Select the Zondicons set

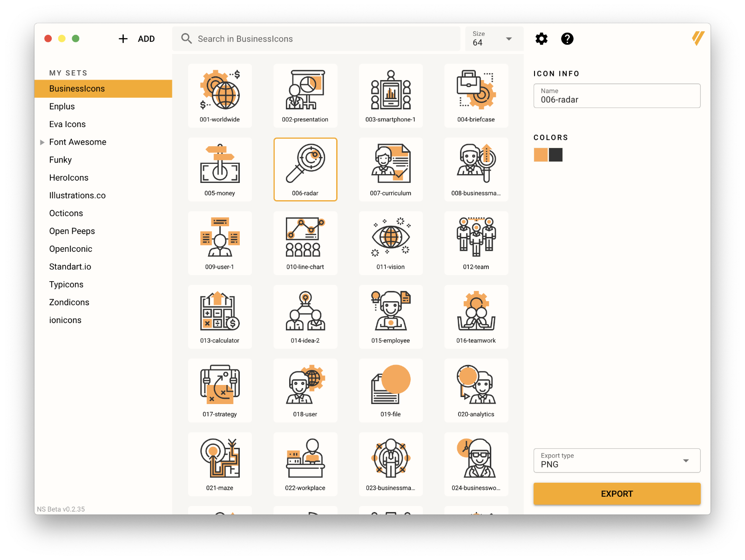(x=69, y=302)
